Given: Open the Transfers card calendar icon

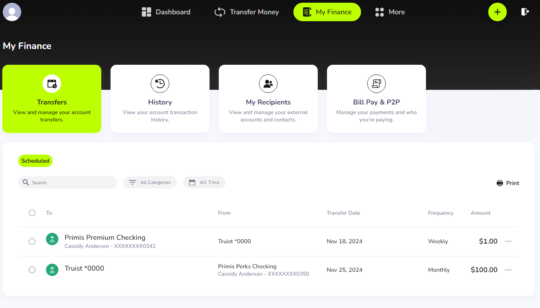Looking at the screenshot, I should [x=52, y=84].
